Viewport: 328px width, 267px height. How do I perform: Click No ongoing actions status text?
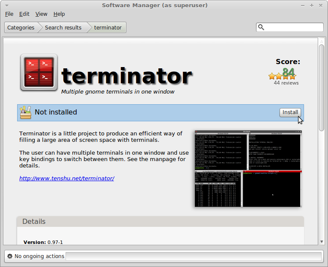tap(39, 256)
